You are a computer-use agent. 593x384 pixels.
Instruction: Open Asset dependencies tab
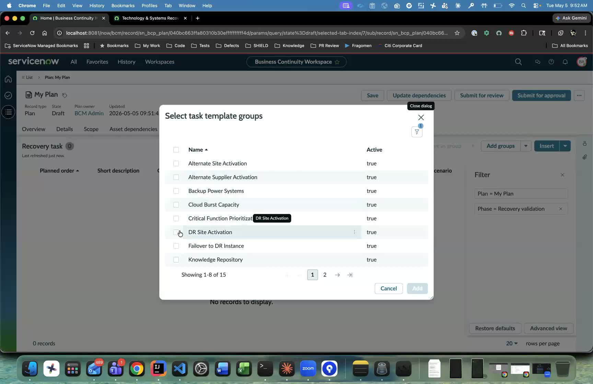click(x=133, y=129)
